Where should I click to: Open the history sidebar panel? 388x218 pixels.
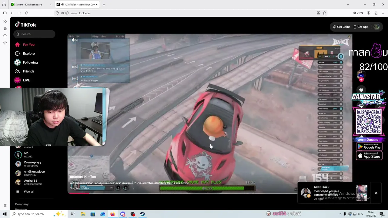click(x=5, y=36)
